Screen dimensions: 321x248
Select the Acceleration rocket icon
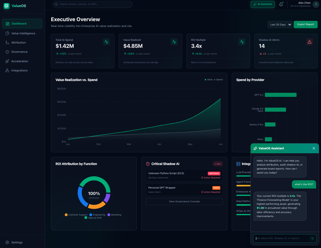click(7, 61)
